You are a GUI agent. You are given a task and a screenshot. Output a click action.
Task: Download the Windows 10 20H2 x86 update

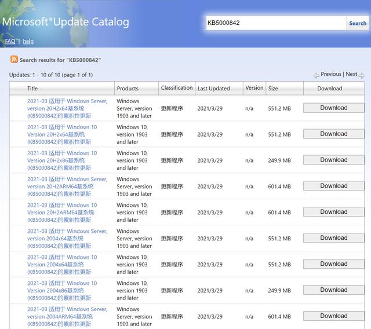coord(334,160)
